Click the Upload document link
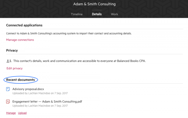 (x=22, y=113)
